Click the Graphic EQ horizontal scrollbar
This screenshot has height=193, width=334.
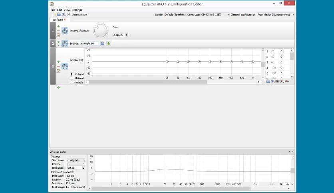[x=147, y=82]
